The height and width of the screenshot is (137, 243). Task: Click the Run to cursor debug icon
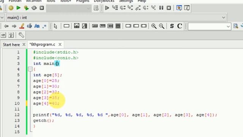[x=115, y=8]
